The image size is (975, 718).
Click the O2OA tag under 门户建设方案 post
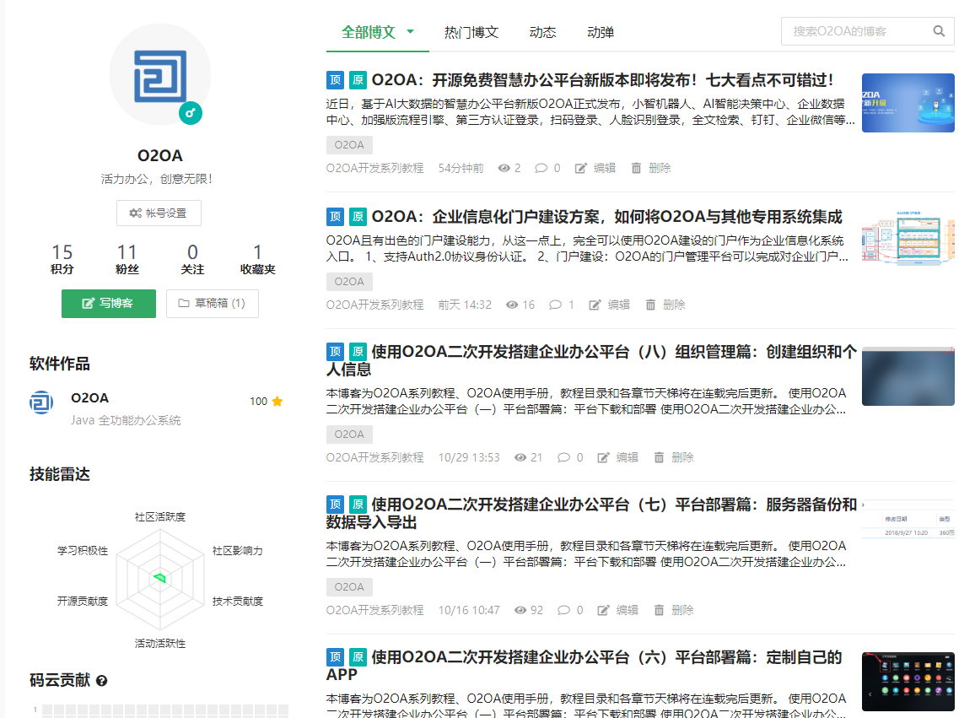349,282
